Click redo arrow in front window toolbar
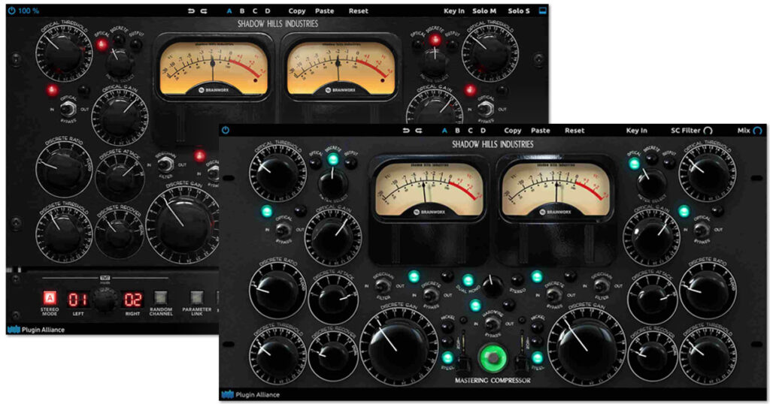770x404 pixels. [418, 131]
